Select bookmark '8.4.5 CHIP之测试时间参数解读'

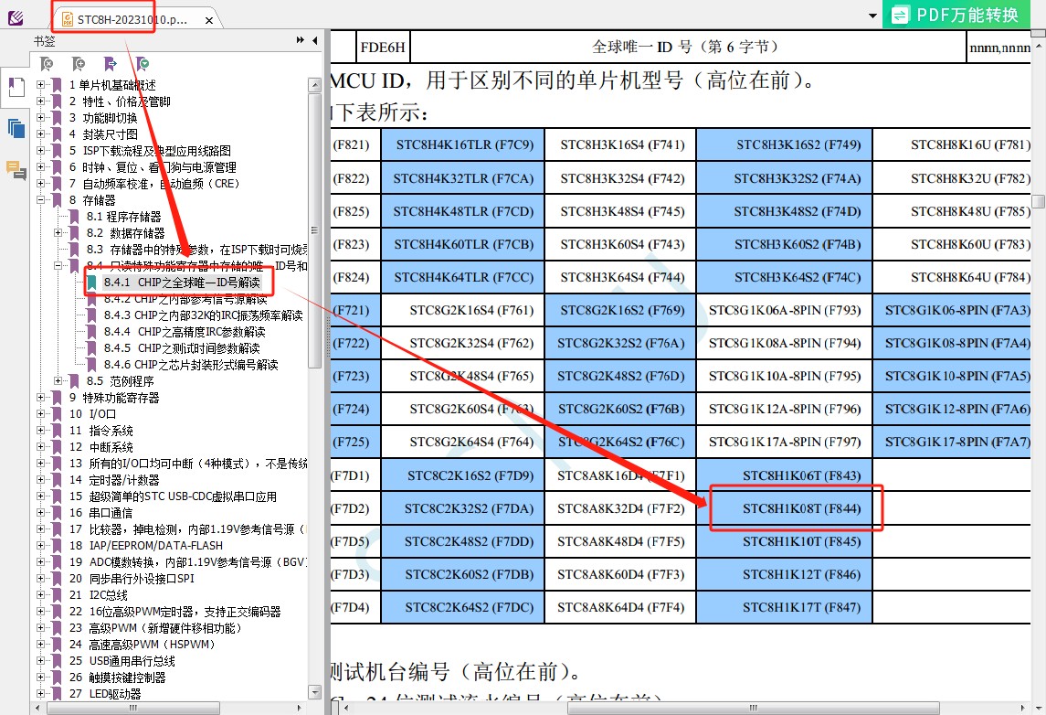click(x=182, y=348)
